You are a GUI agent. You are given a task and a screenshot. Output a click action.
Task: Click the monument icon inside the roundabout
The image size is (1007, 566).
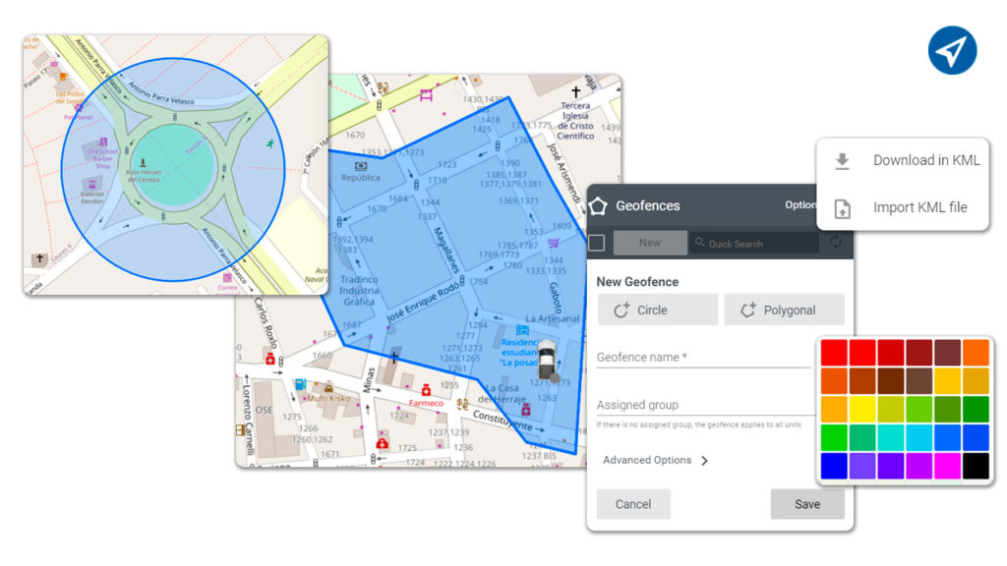click(144, 163)
